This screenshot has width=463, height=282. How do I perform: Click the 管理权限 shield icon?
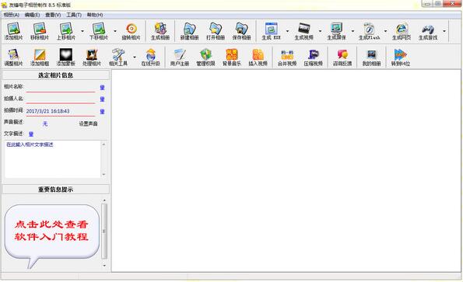pos(205,55)
